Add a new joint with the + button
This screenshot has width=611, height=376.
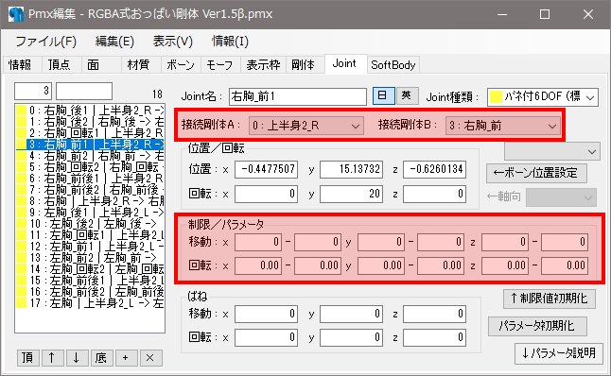coord(126,357)
